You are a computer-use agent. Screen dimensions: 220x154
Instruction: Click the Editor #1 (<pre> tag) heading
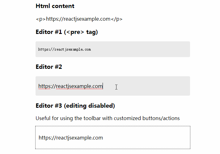pos(67,32)
